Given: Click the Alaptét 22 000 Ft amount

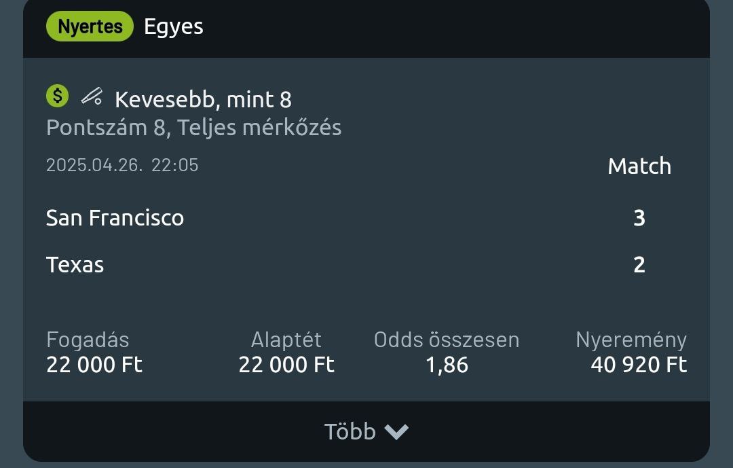Looking at the screenshot, I should pos(286,365).
